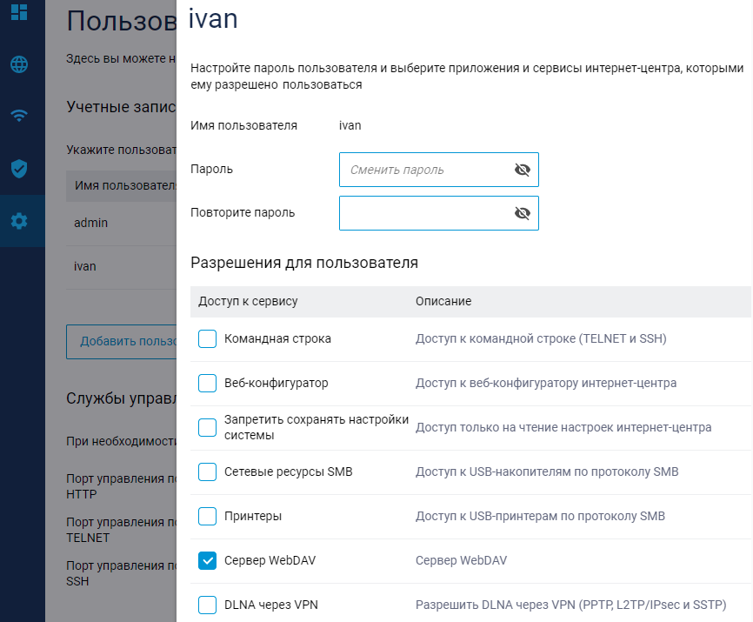The image size is (753, 622).
Task: Select the admin user row
Action: (122, 223)
